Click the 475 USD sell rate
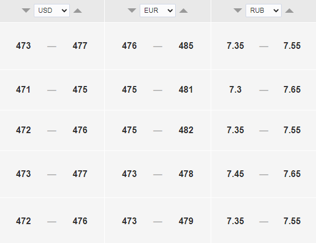Viewport: 316px width, 243px height. (80, 89)
